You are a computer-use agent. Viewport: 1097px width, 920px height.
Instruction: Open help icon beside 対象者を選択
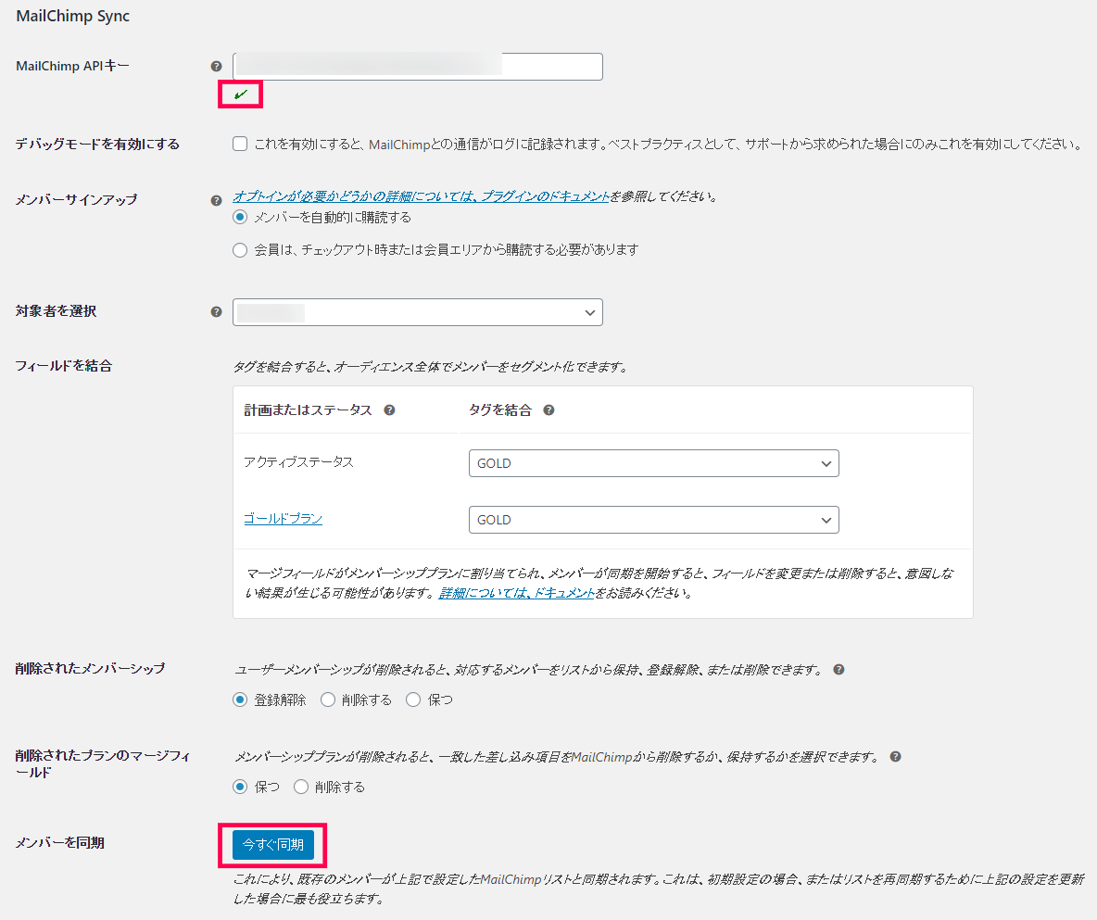click(x=216, y=312)
